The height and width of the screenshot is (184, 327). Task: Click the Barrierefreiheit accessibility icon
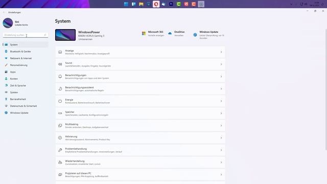coord(6,99)
